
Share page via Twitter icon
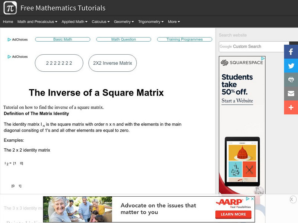(x=291, y=66)
